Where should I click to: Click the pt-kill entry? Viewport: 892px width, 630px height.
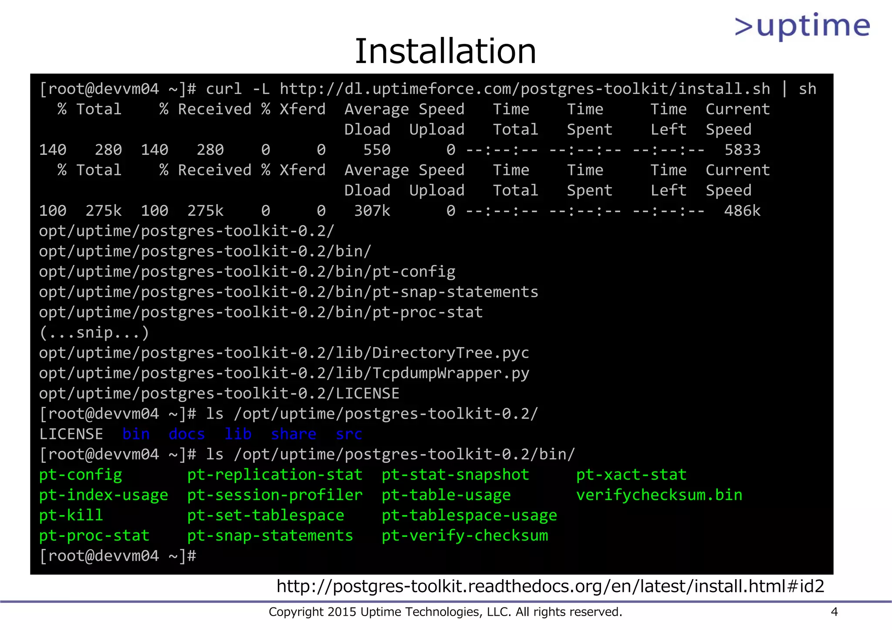pos(71,515)
